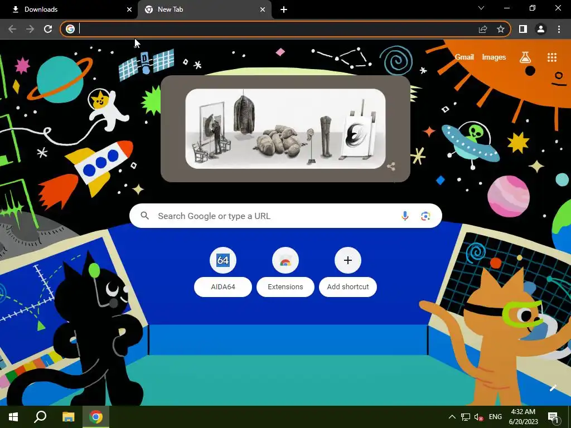Open the side panel icon
This screenshot has height=428, width=571.
[523, 29]
